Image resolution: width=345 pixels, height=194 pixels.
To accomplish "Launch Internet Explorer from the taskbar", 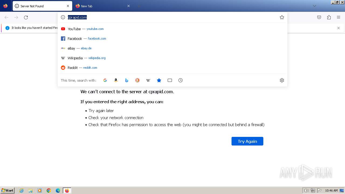I will (22, 190).
